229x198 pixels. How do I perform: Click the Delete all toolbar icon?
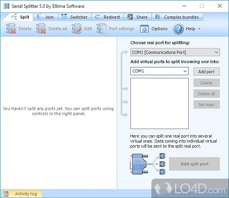point(41,29)
